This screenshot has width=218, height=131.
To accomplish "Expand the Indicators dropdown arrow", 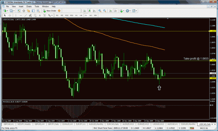I will (x=123, y=11).
